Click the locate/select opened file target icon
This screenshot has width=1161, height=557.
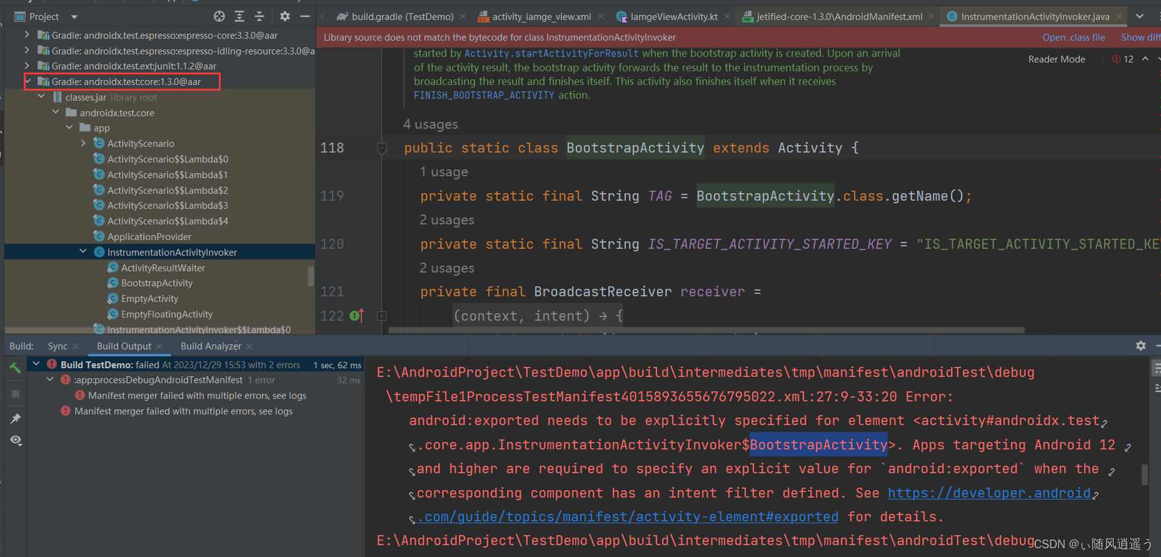coord(219,16)
